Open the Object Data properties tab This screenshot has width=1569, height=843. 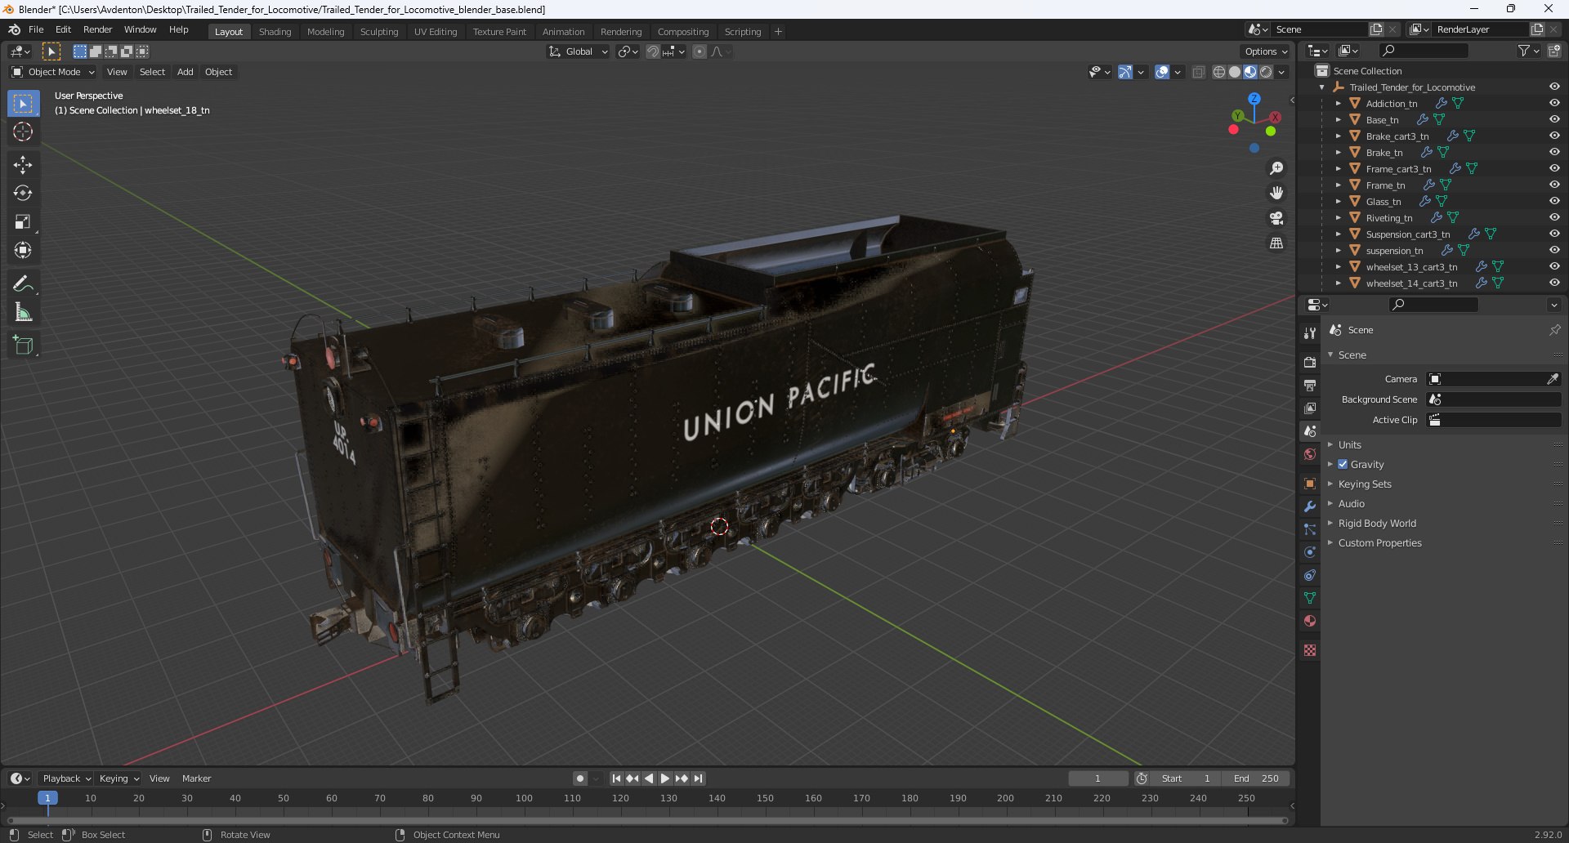(x=1310, y=598)
